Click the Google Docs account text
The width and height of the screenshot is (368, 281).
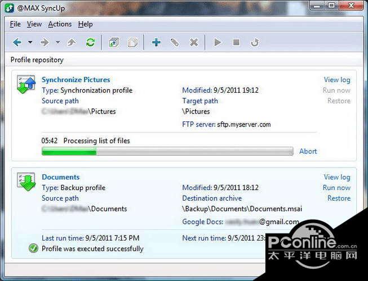(241, 221)
